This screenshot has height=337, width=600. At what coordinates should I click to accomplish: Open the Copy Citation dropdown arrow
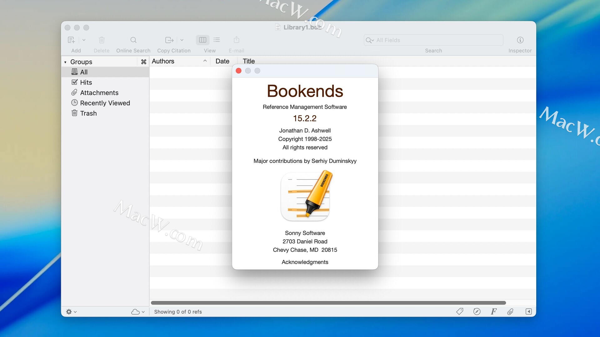coord(182,40)
